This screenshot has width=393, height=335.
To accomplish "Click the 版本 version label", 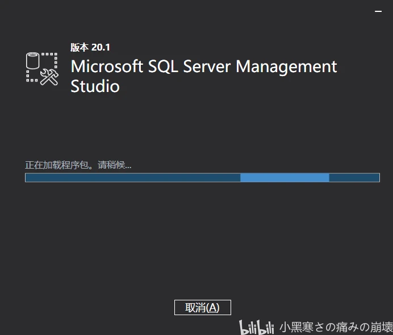I will (x=79, y=48).
